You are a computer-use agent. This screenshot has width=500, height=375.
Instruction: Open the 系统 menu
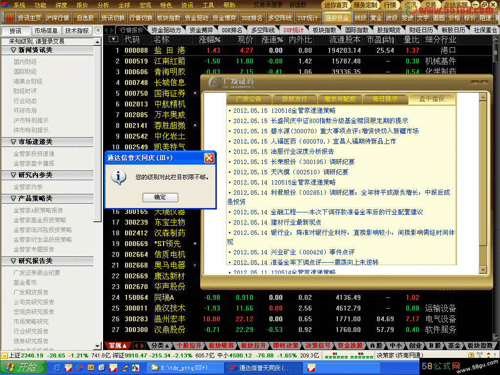(19, 5)
